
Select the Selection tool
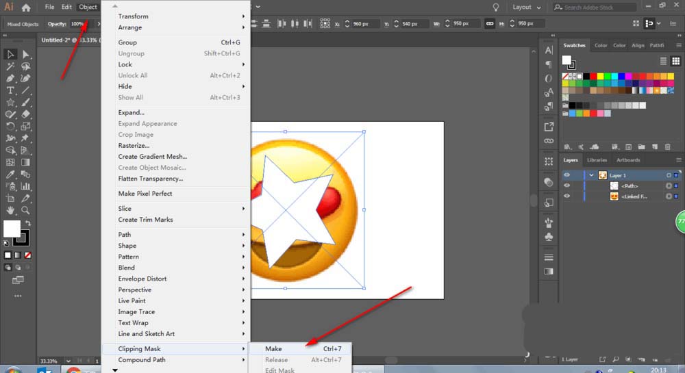click(x=10, y=54)
